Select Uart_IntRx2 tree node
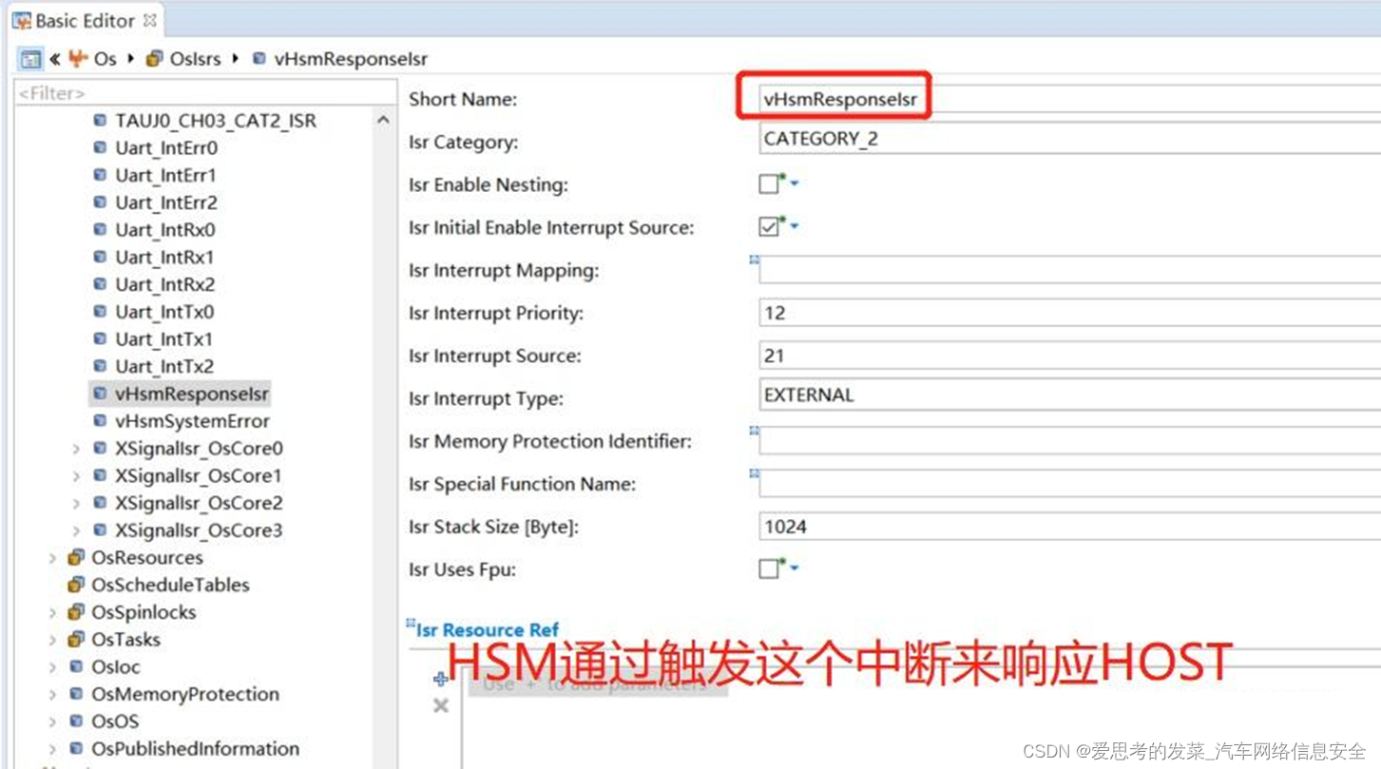This screenshot has width=1381, height=769. 165,284
